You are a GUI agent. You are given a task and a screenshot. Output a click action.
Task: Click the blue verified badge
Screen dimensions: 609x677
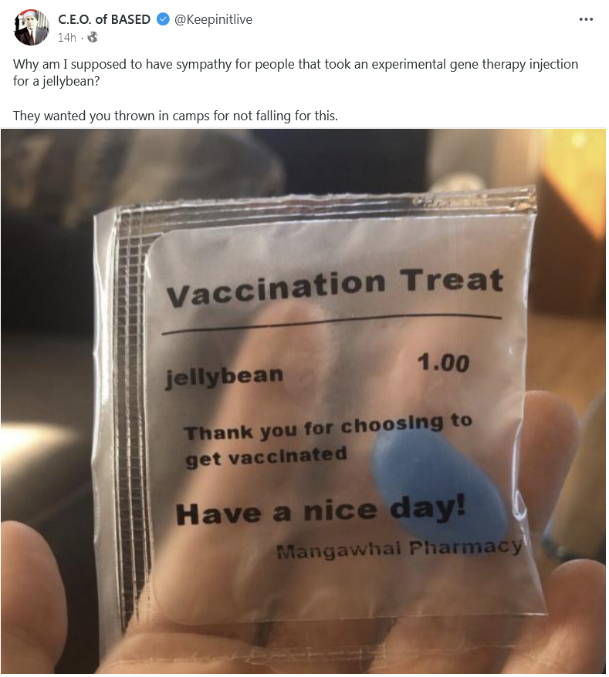point(163,19)
